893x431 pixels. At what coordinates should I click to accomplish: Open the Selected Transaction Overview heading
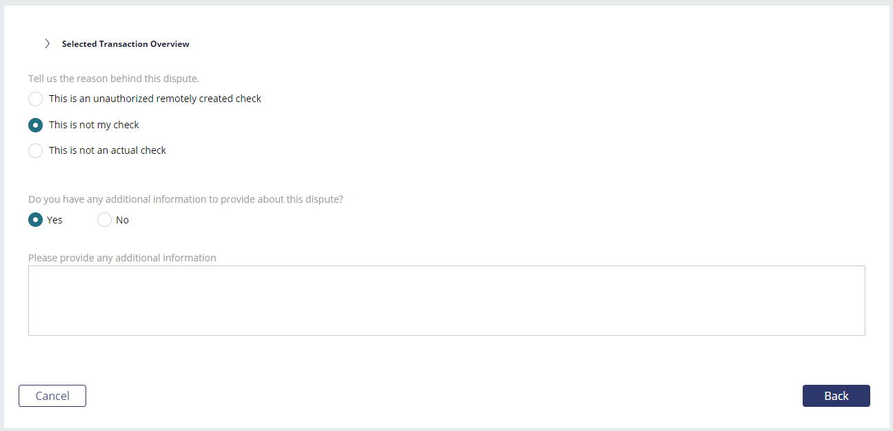pyautogui.click(x=126, y=44)
